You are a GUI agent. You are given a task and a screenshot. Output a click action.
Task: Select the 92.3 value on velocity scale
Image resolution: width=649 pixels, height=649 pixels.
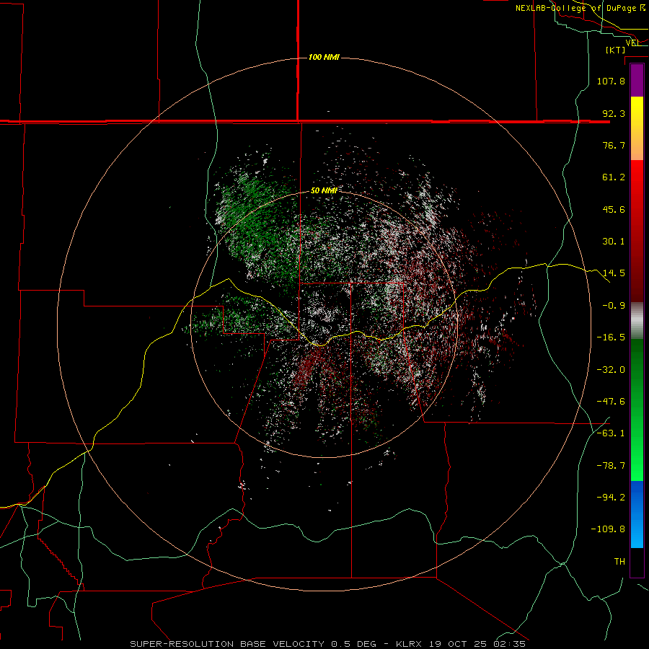614,113
